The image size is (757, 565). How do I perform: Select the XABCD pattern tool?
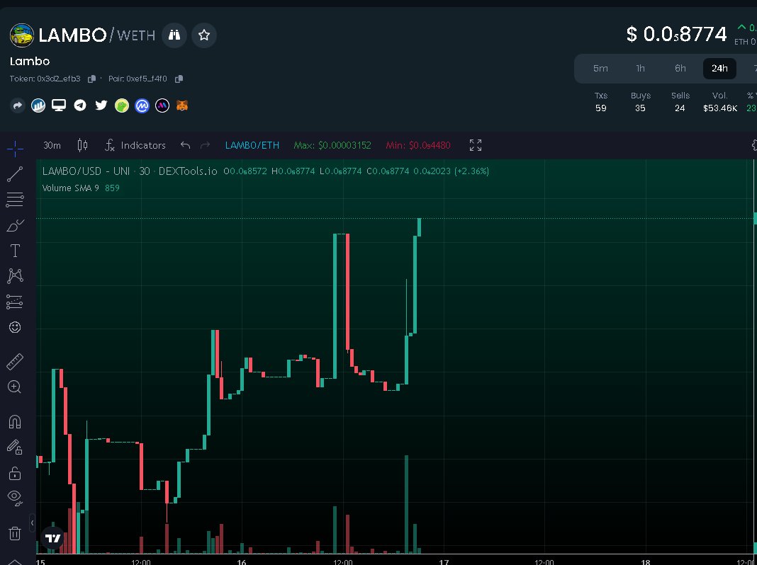[15, 275]
